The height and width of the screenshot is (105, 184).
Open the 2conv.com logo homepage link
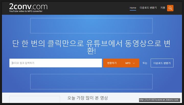click(28, 7)
